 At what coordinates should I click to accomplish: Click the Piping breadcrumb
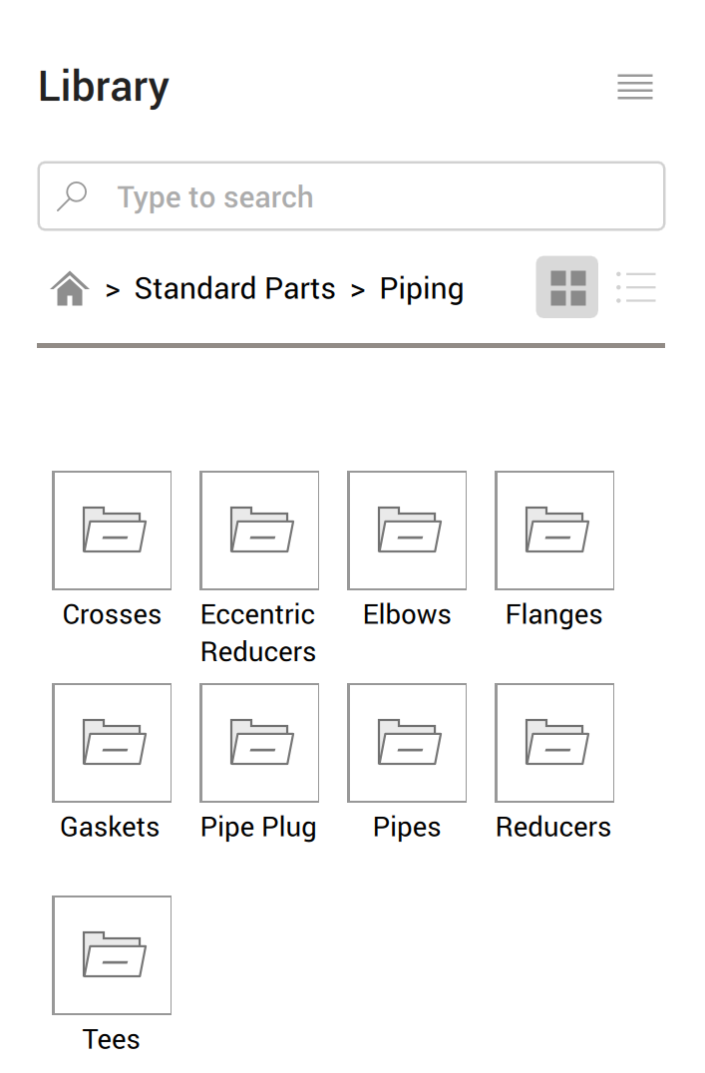[x=422, y=288]
